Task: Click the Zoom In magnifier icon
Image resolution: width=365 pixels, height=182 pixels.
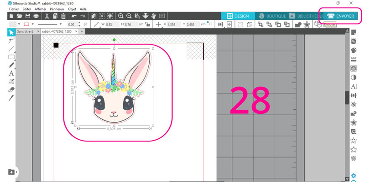Action: pyautogui.click(x=121, y=16)
